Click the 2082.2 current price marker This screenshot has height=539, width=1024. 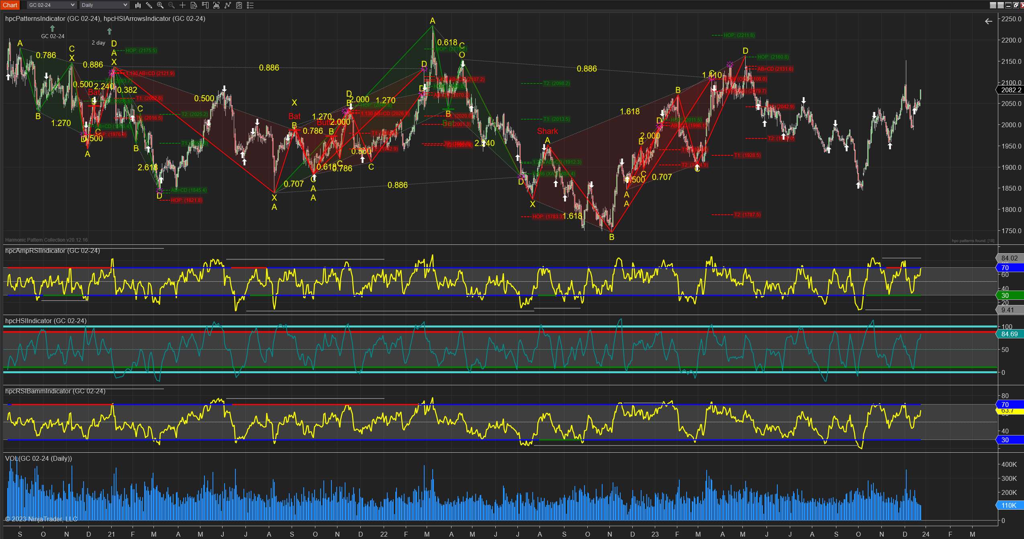(x=1010, y=90)
